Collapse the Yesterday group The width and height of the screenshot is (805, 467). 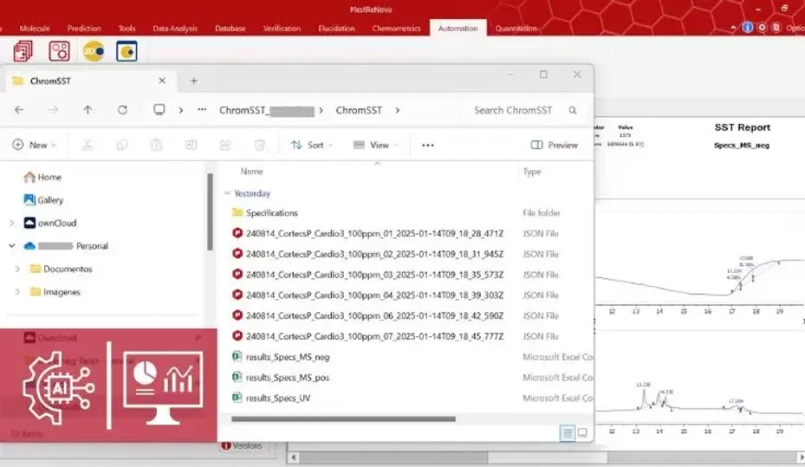(x=227, y=193)
